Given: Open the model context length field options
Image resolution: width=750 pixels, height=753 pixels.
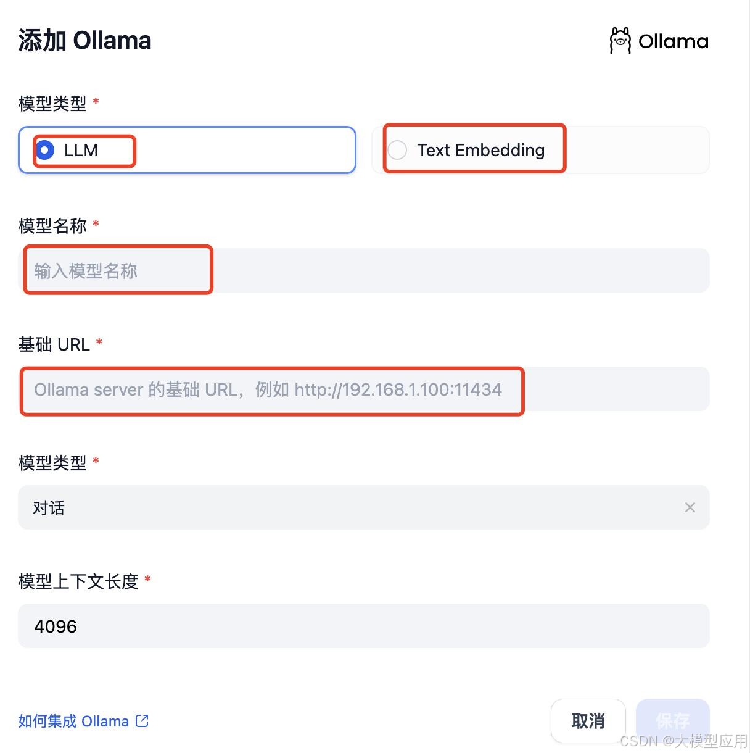Looking at the screenshot, I should tap(364, 626).
